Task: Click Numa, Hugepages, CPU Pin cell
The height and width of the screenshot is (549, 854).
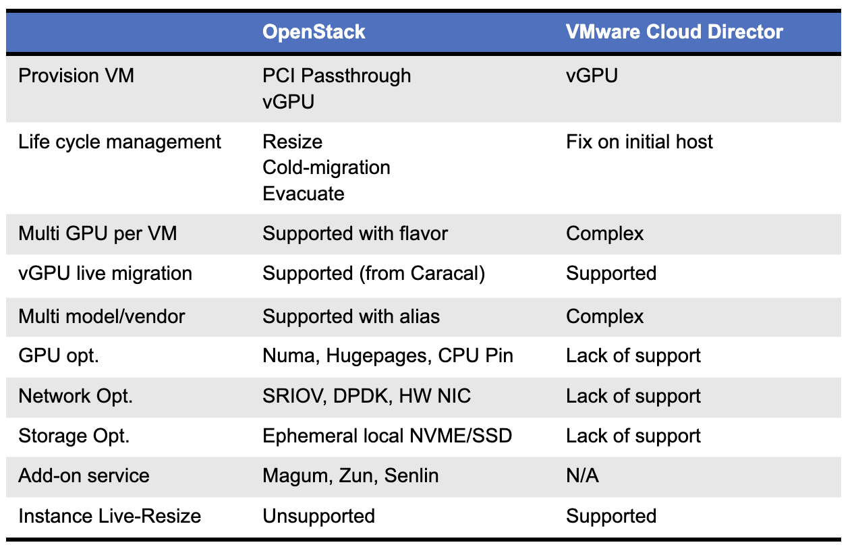Action: click(388, 355)
